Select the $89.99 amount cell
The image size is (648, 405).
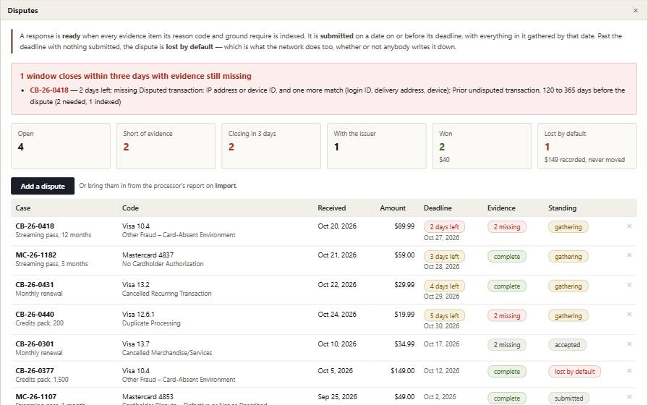pos(404,226)
